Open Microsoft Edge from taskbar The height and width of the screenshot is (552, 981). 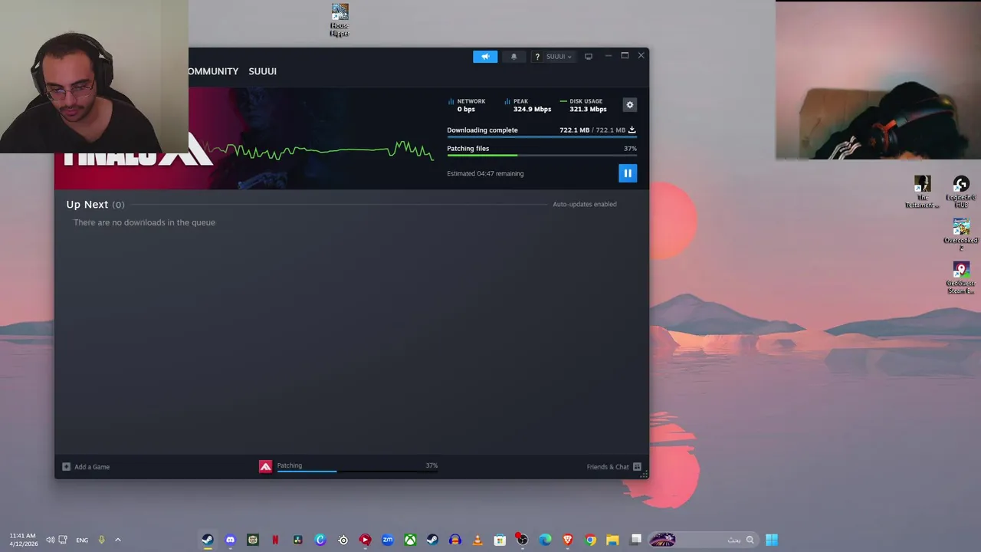(x=545, y=540)
